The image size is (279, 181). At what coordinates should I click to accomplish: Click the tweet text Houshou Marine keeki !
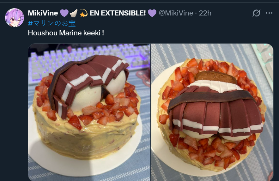click(x=66, y=33)
